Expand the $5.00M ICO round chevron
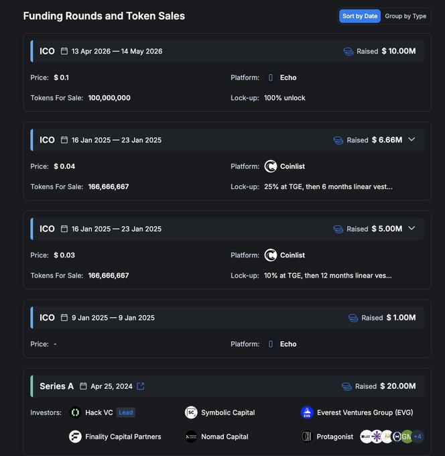This screenshot has width=445, height=456. click(411, 228)
